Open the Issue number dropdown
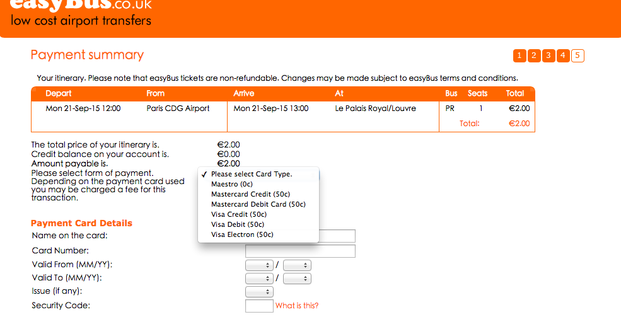Screen dimensions: 621x322 [259, 292]
